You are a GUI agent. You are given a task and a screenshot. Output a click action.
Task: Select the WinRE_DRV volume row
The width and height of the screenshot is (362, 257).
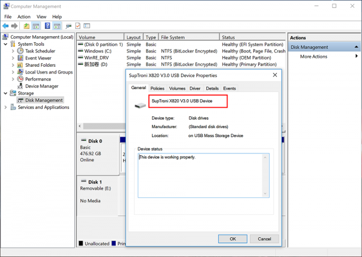tap(182, 58)
